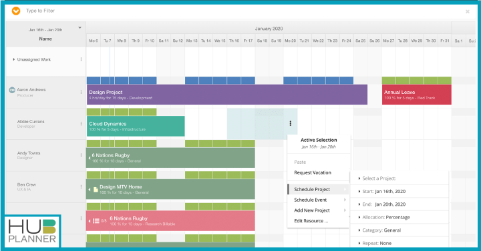Choose Request Vacation menu entry
481x251 pixels.
(x=313, y=172)
